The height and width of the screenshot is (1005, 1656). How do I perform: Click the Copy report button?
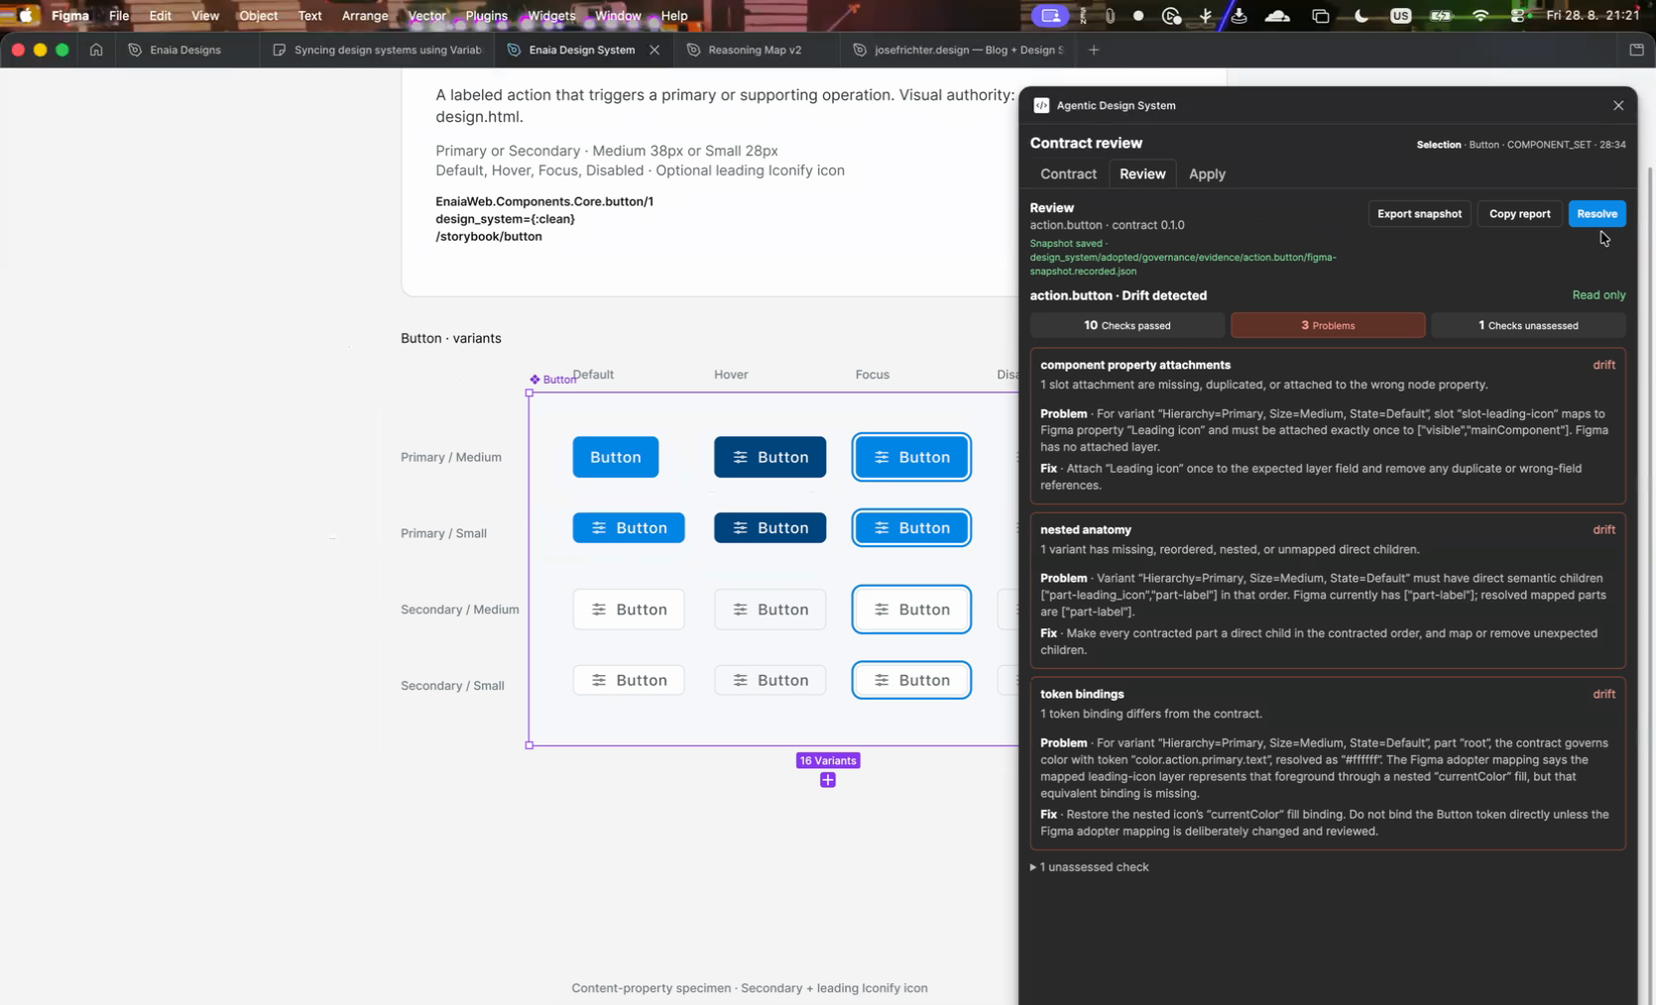coord(1519,214)
